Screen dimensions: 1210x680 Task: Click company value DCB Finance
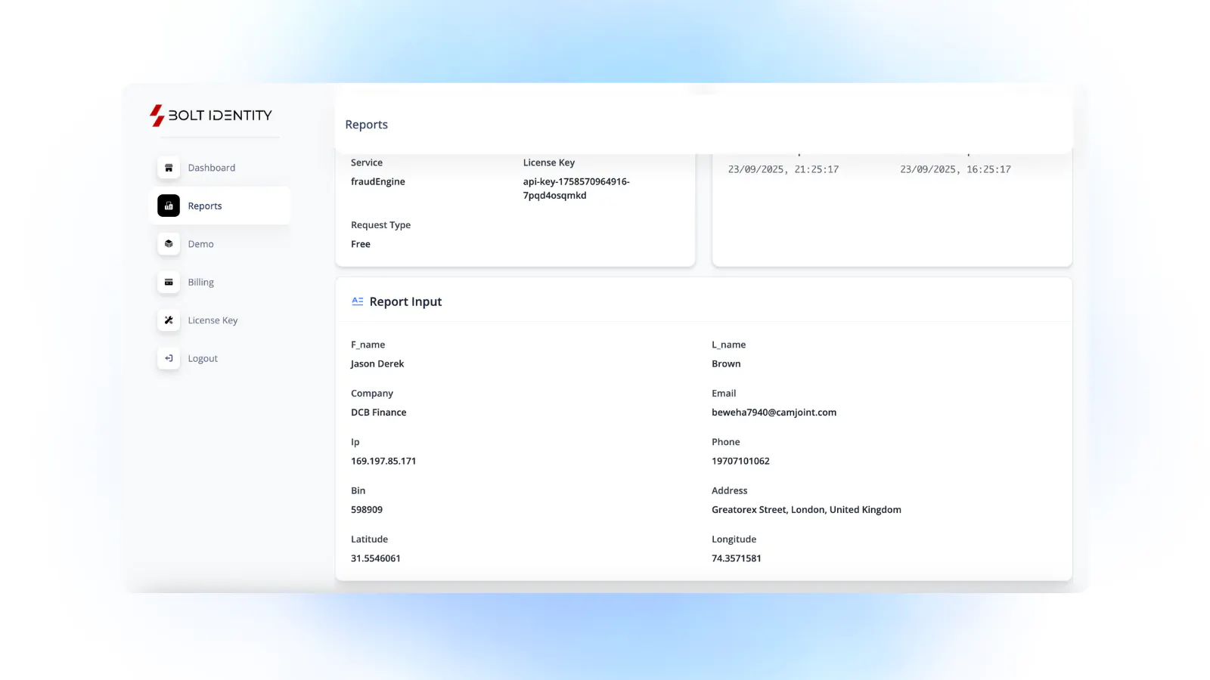(x=379, y=413)
